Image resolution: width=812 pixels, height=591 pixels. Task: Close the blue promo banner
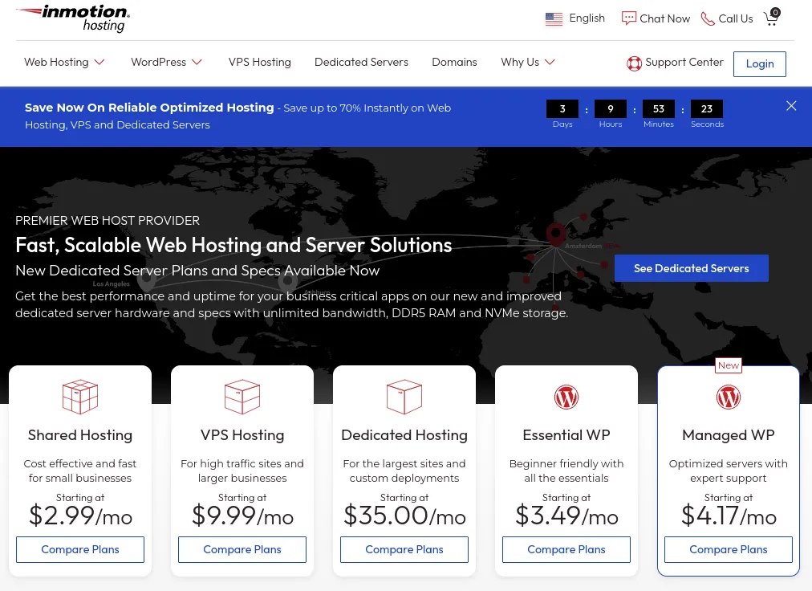coord(791,106)
